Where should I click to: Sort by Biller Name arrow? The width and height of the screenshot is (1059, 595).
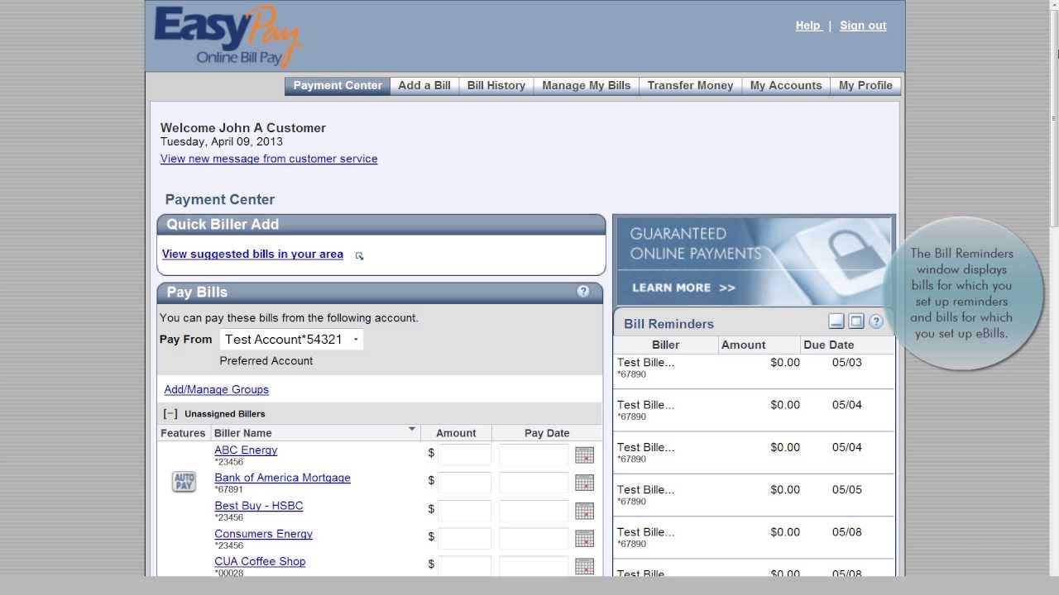[x=411, y=430]
